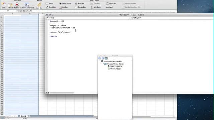Expand the formula bar arrow
The image size is (214, 120).
(x=176, y=11)
